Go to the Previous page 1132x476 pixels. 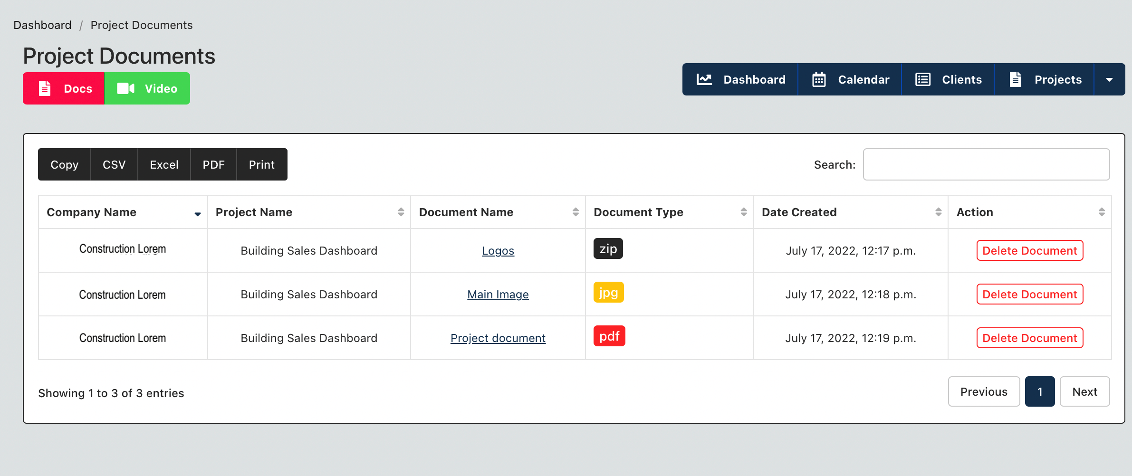984,391
